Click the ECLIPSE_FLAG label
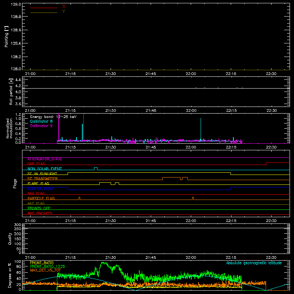 40,189
